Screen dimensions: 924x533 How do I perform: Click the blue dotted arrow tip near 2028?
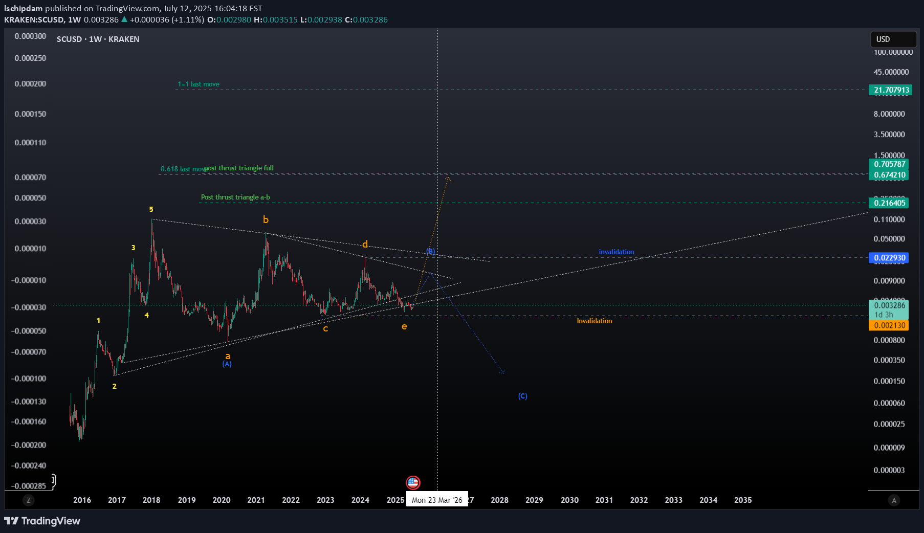502,372
